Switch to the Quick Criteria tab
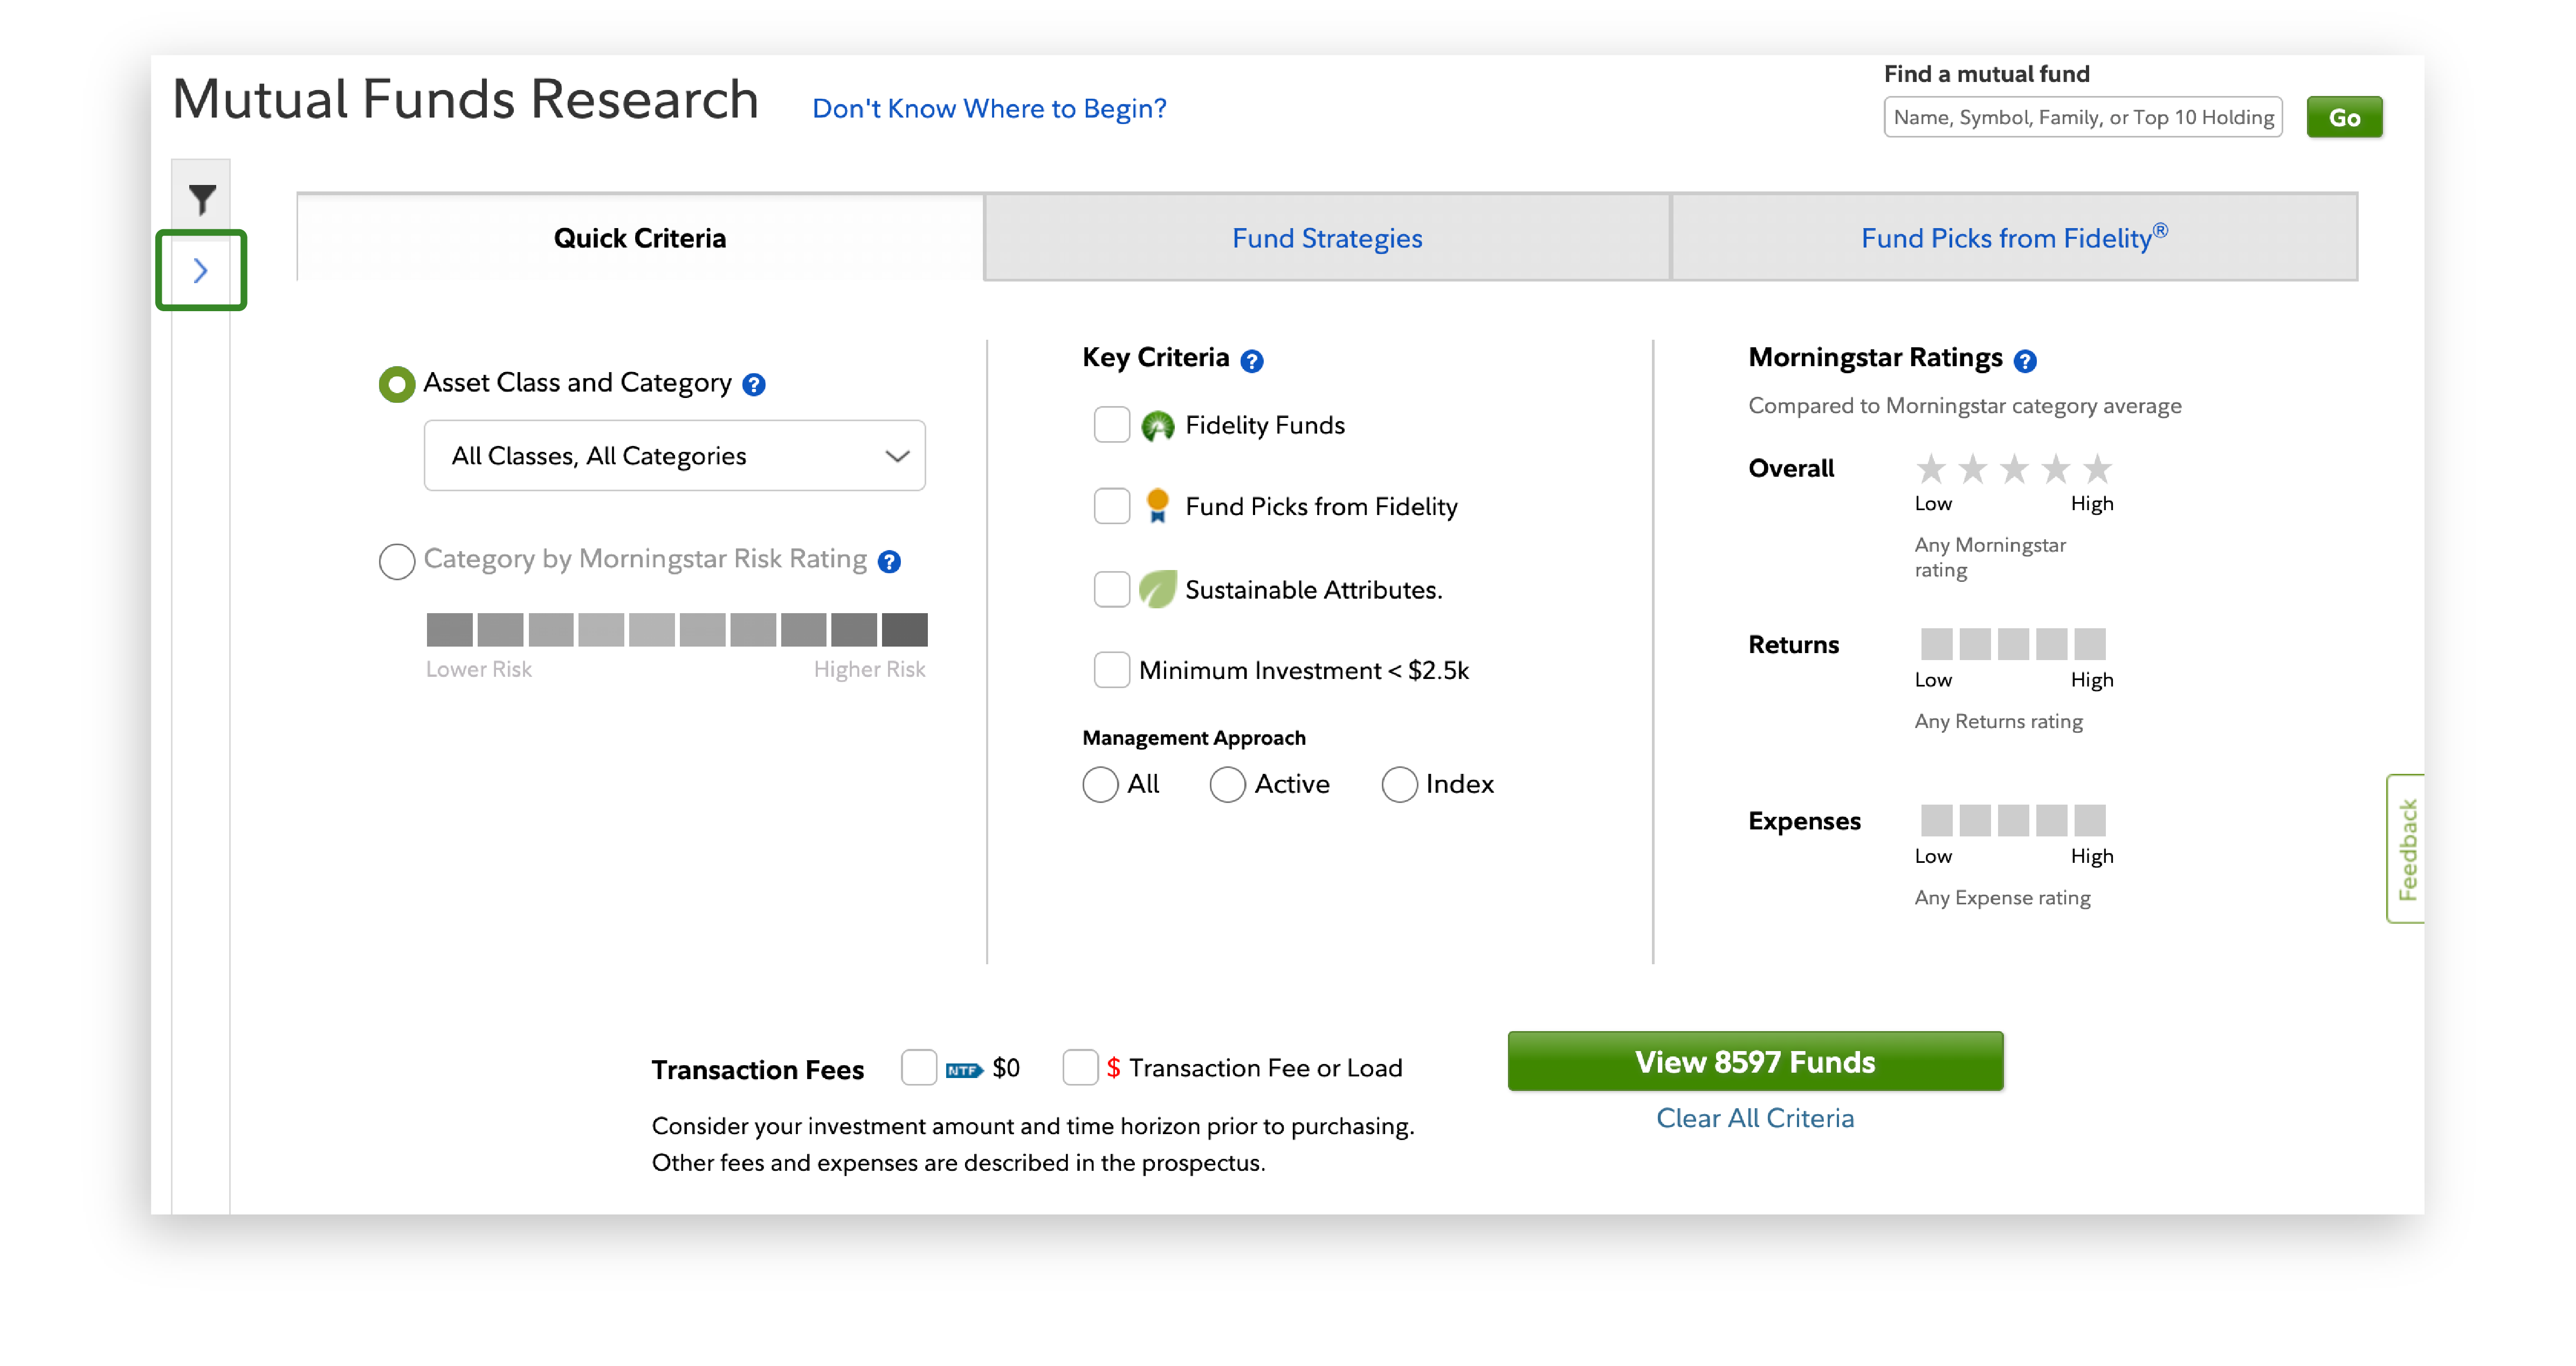 (640, 238)
